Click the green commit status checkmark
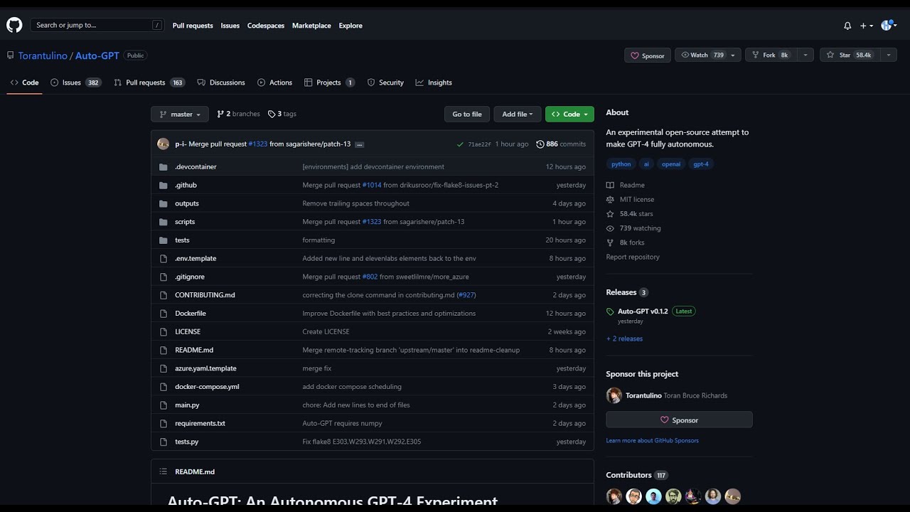This screenshot has height=512, width=910. [x=461, y=144]
